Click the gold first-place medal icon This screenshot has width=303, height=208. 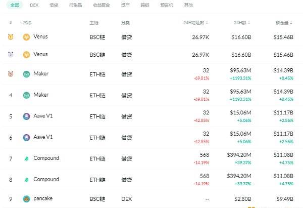click(11, 37)
